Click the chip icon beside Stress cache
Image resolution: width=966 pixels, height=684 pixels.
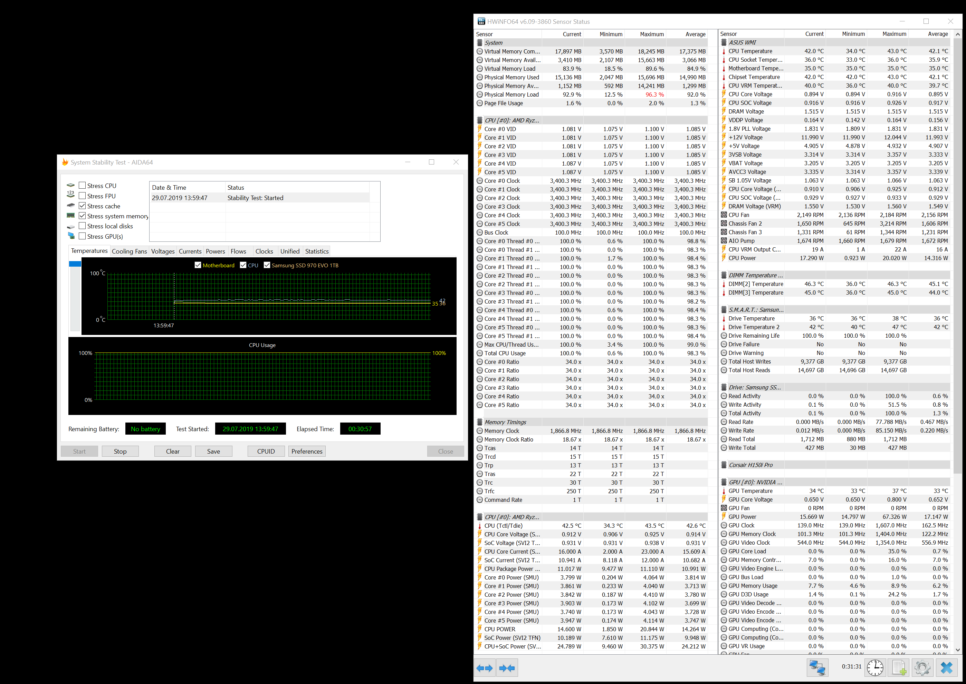coord(71,206)
